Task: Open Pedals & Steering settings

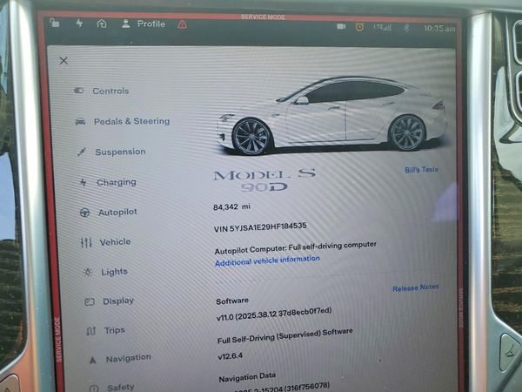Action: point(132,121)
